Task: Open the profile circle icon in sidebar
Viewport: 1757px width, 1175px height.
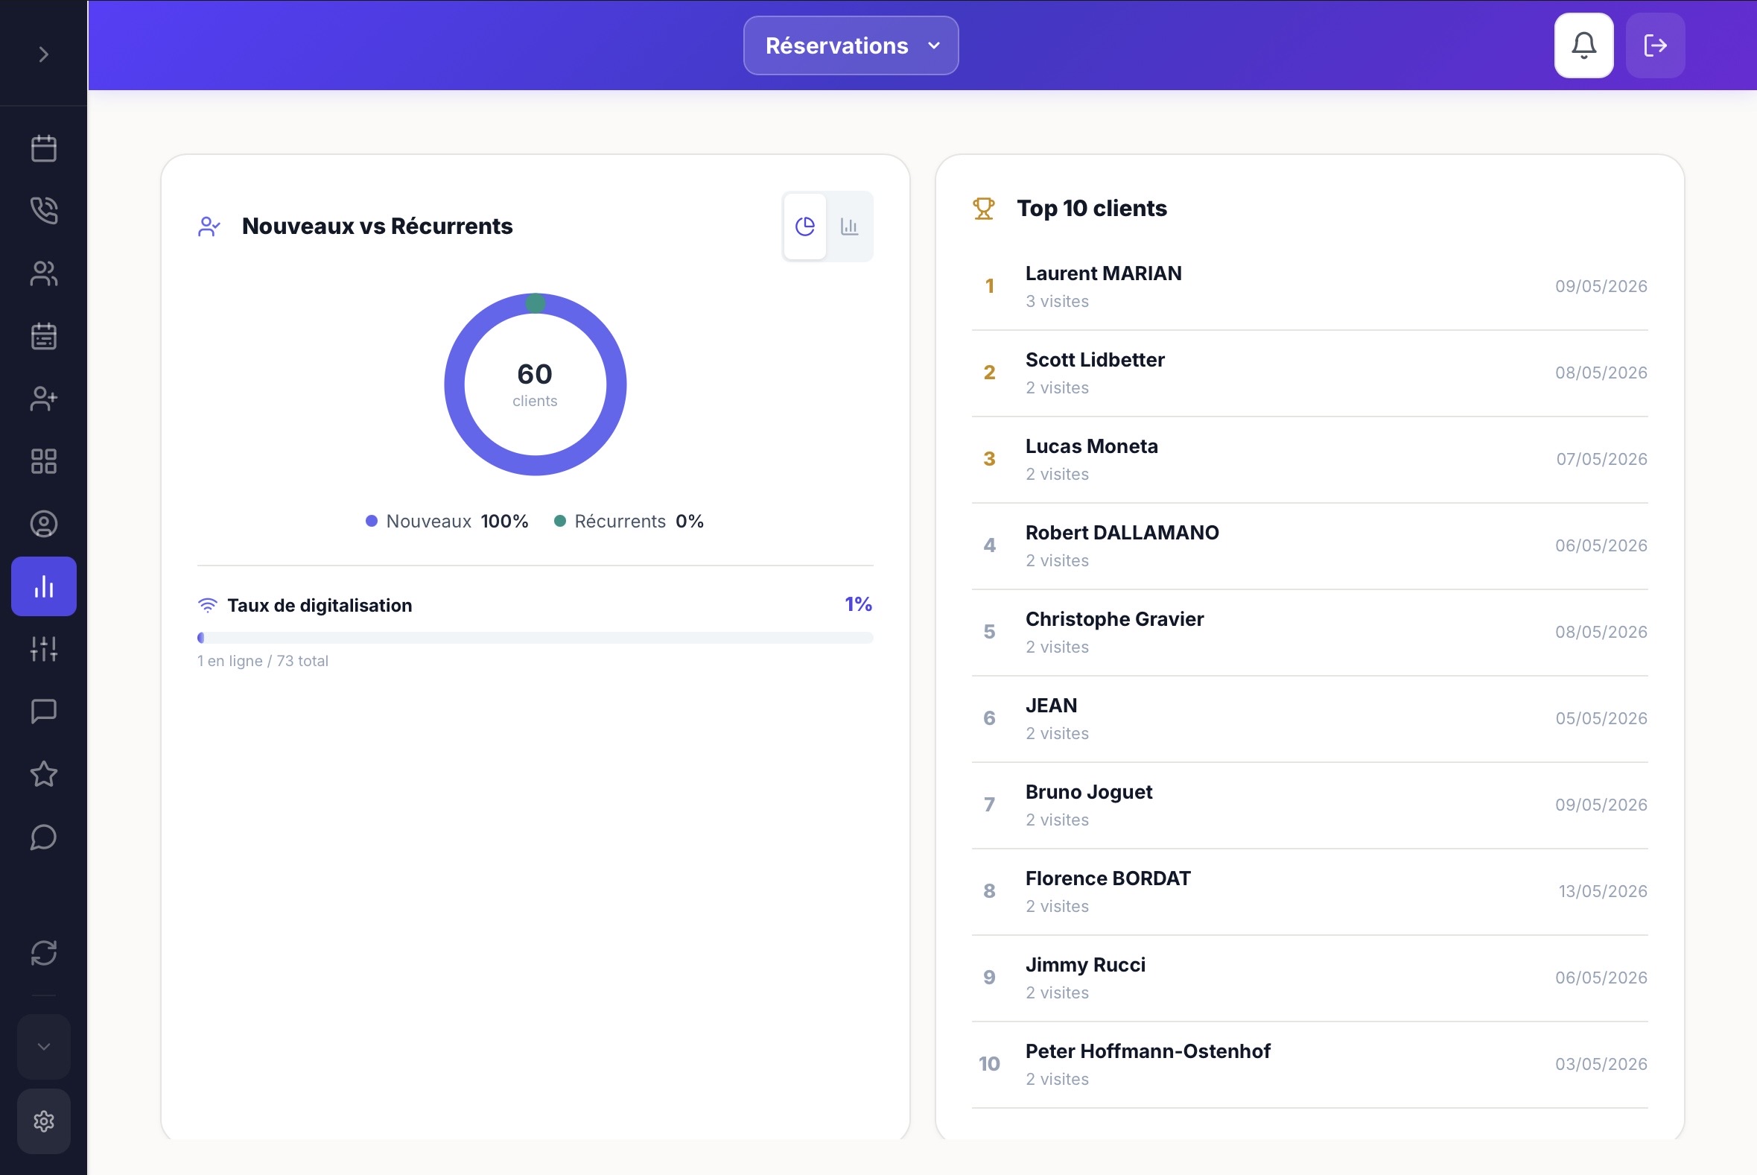Action: coord(43,523)
